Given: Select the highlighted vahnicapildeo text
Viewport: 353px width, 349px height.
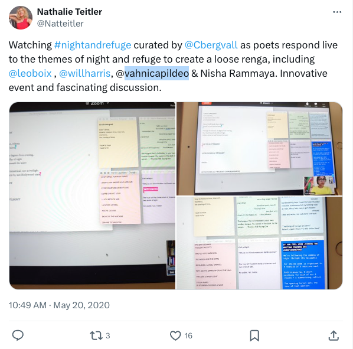Looking at the screenshot, I should point(156,73).
